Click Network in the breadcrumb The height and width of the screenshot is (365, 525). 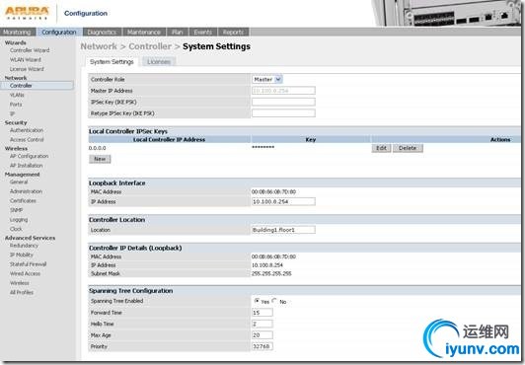(99, 46)
